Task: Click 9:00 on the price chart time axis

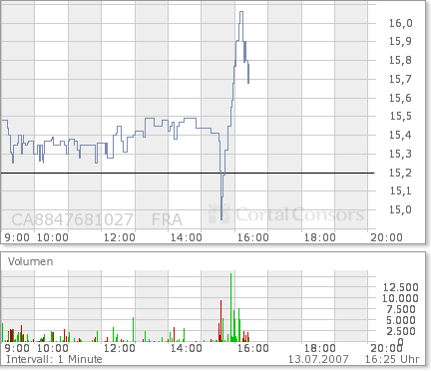Action: point(17,237)
